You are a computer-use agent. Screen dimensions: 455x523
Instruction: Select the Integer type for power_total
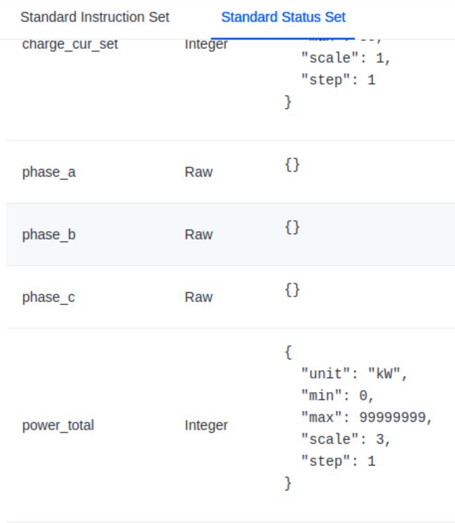pyautogui.click(x=206, y=425)
